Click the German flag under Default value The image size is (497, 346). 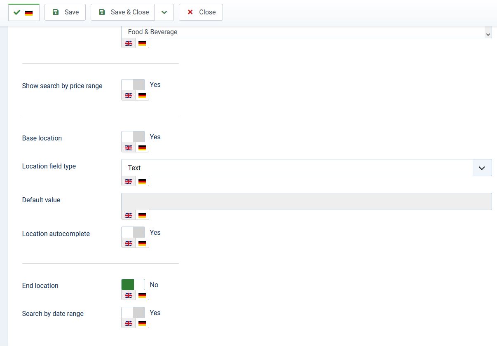point(142,215)
